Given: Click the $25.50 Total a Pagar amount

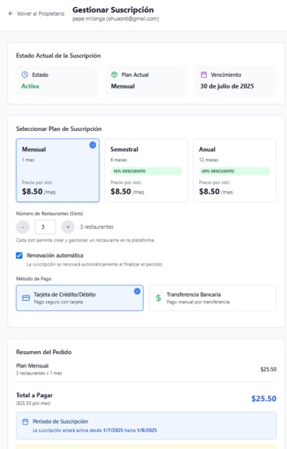Looking at the screenshot, I should (x=264, y=399).
